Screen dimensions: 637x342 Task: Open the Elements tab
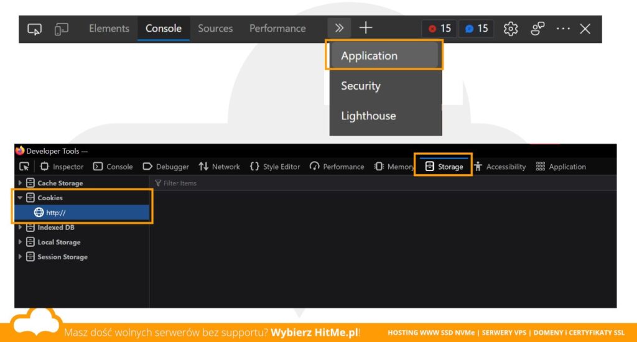(x=109, y=29)
